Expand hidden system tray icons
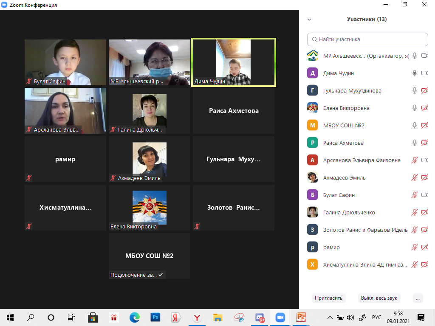Viewport: 435px width, 326px height. (330, 317)
